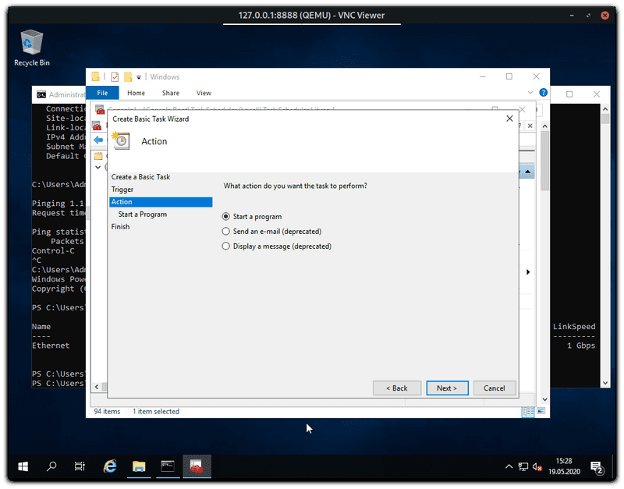Open Recycle Bin desktop icon

pyautogui.click(x=31, y=48)
